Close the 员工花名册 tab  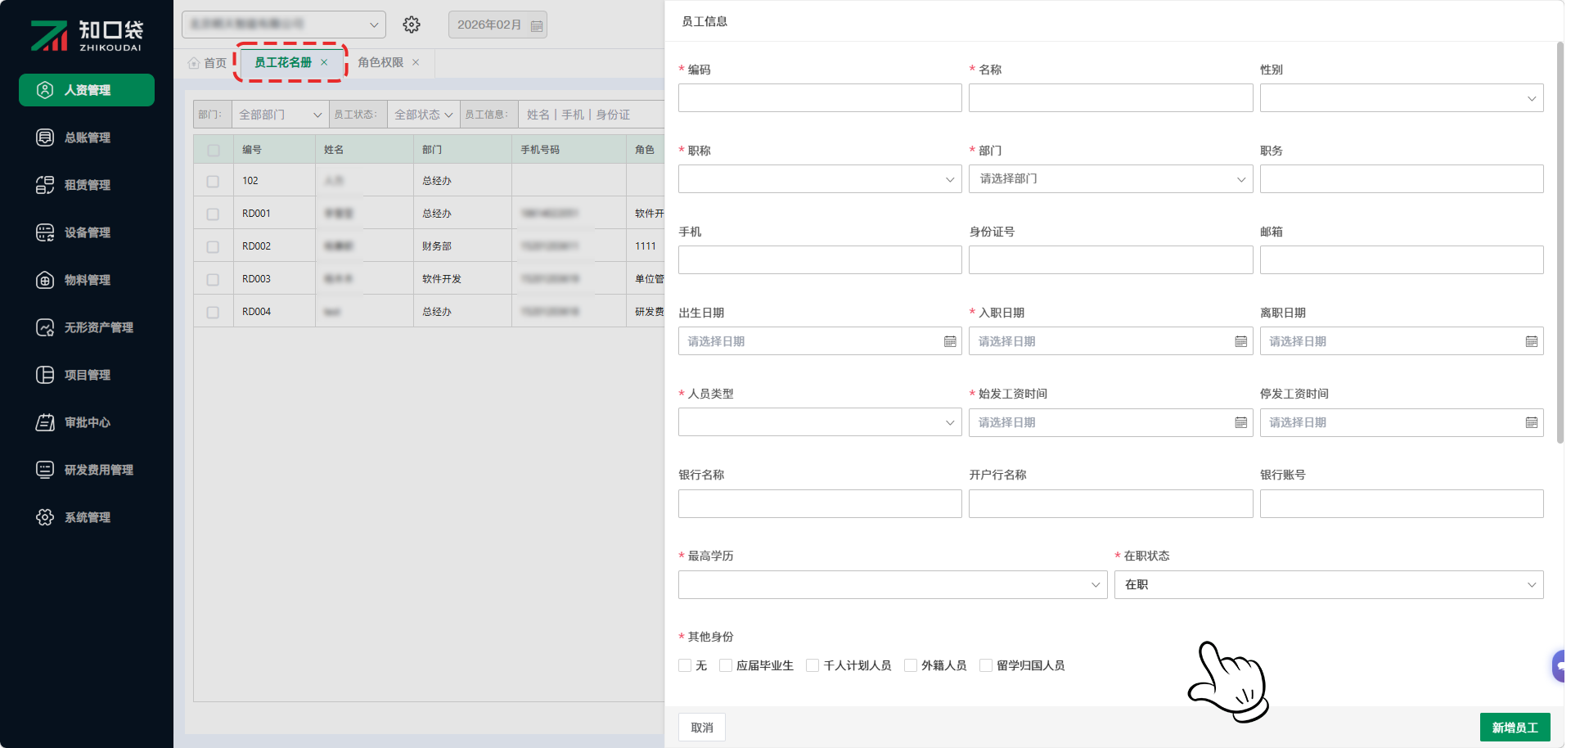(x=324, y=62)
